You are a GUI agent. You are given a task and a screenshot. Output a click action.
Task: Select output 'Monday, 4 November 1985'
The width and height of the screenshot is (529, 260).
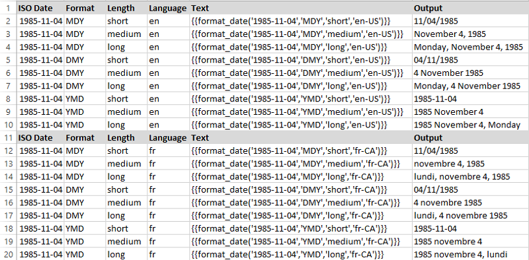(470, 86)
